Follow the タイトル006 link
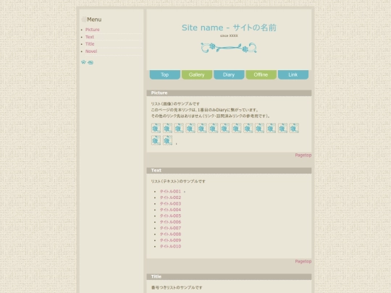391x293 pixels. tap(170, 222)
